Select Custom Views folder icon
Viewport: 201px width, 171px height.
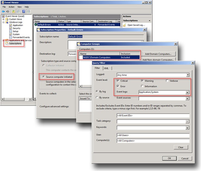[x=7, y=19]
